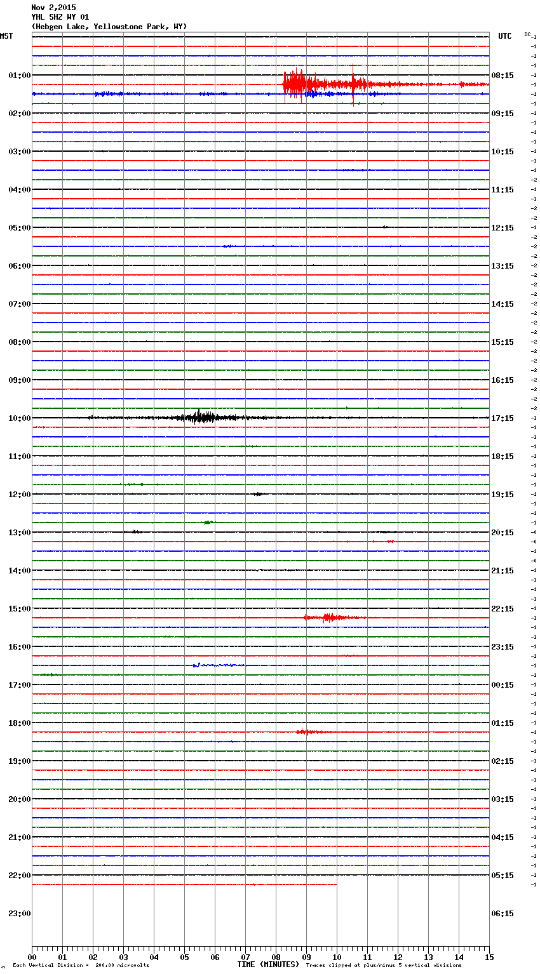Click the 'Each Vertical Division = 200.00 microvolts' note
Screen dimensions: 540x974
[x=81, y=966]
